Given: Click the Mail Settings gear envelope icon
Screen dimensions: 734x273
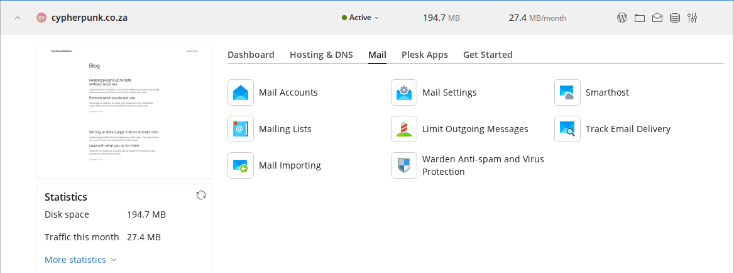Looking at the screenshot, I should [x=404, y=92].
